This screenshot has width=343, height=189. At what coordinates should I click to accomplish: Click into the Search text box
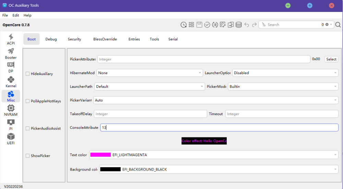click(293, 25)
